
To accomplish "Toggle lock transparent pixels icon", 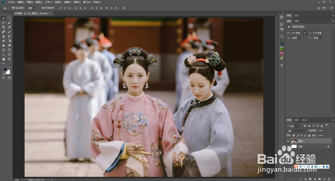I will (x=294, y=135).
